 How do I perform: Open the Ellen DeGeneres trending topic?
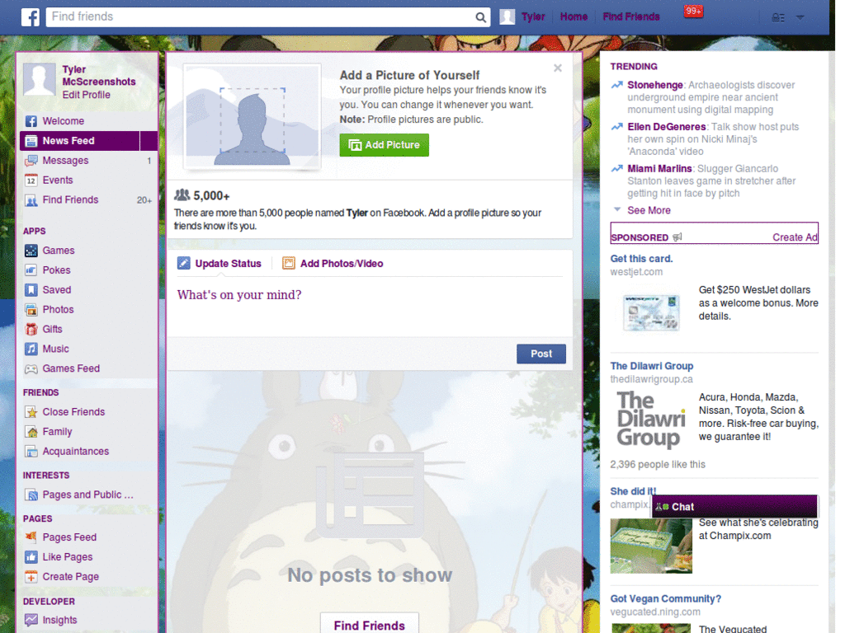[667, 127]
